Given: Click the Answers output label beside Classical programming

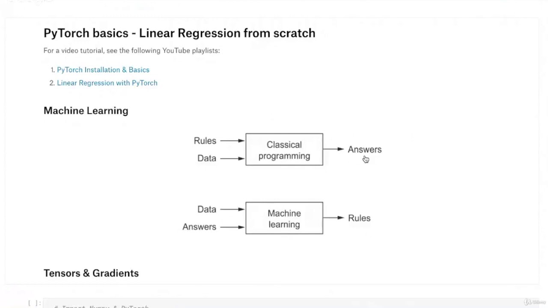Looking at the screenshot, I should coord(364,149).
